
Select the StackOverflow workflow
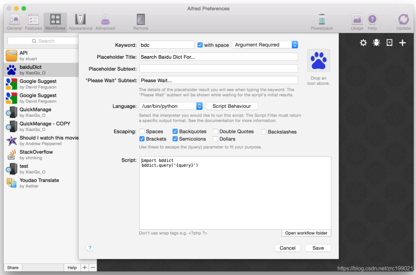41,155
